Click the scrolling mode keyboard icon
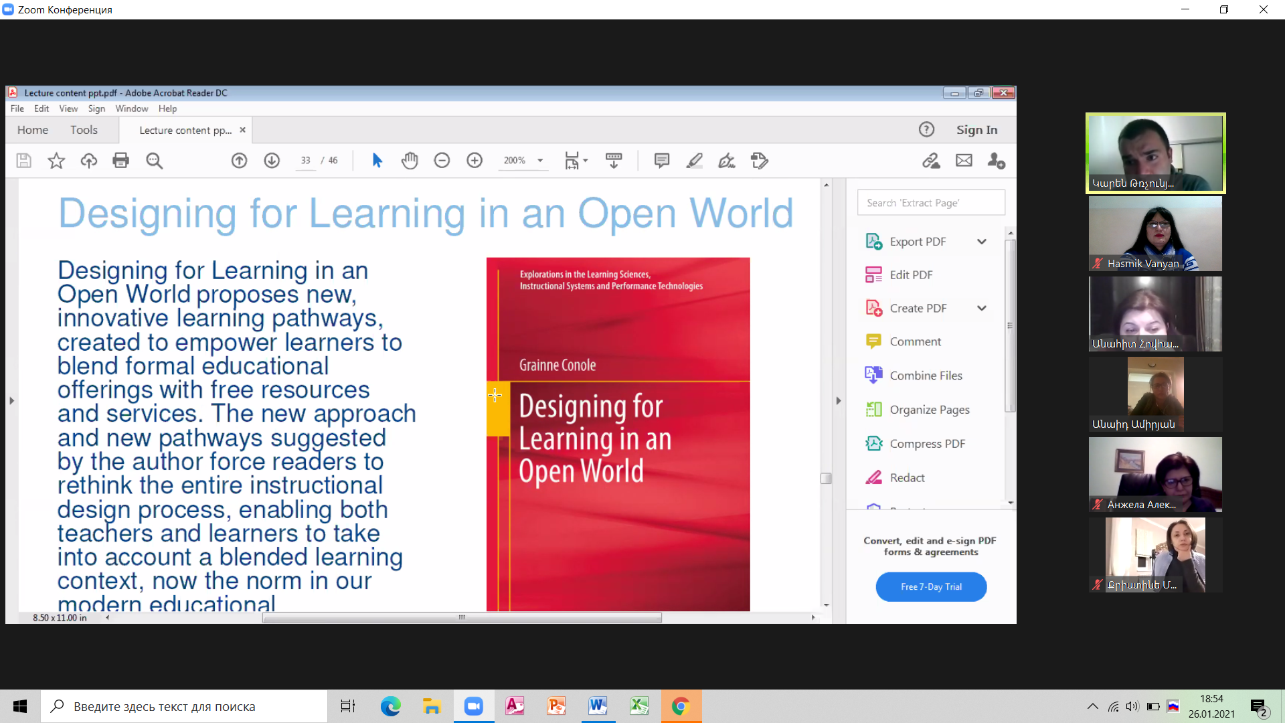 point(614,161)
